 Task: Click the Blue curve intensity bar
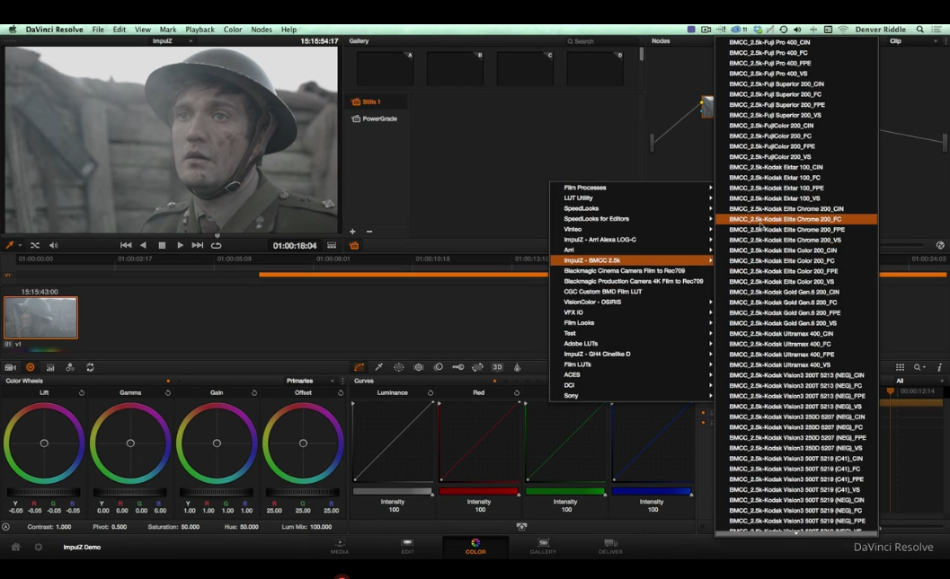652,491
